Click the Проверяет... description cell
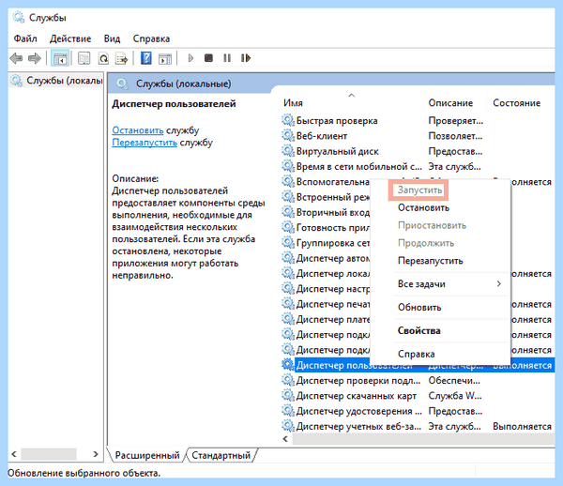563x486 pixels. tap(456, 121)
